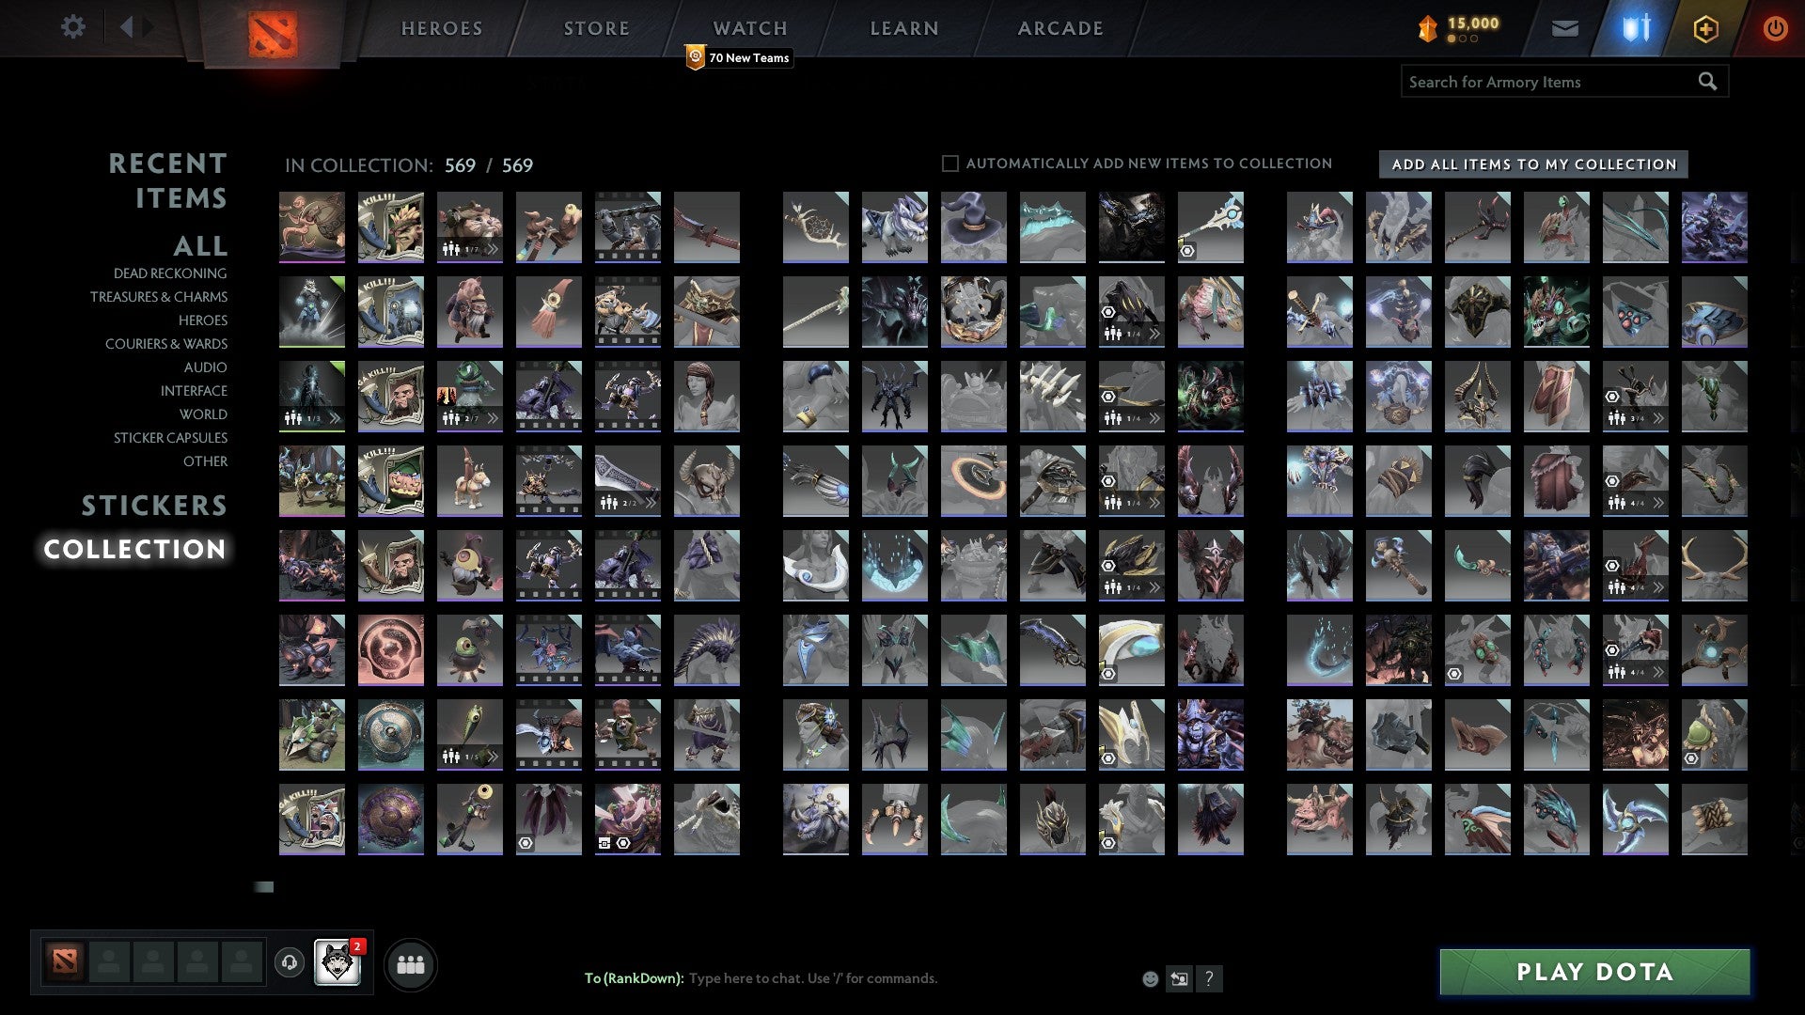Click the voice chat headset icon
1805x1015 pixels.
(290, 962)
